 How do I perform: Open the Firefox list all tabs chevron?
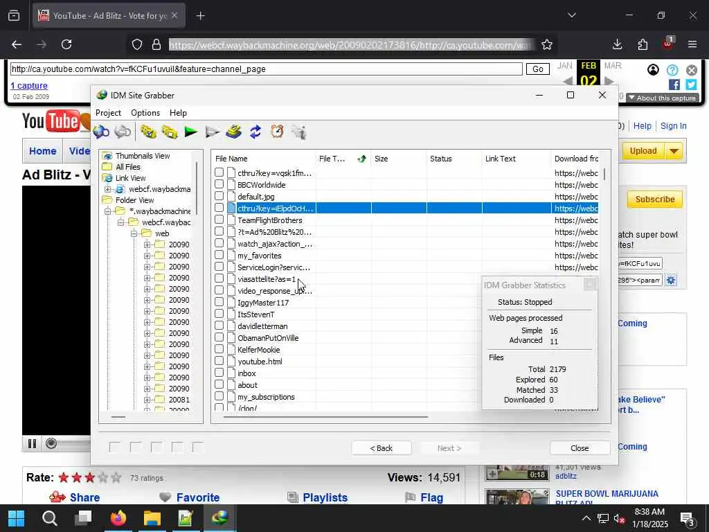tap(571, 15)
